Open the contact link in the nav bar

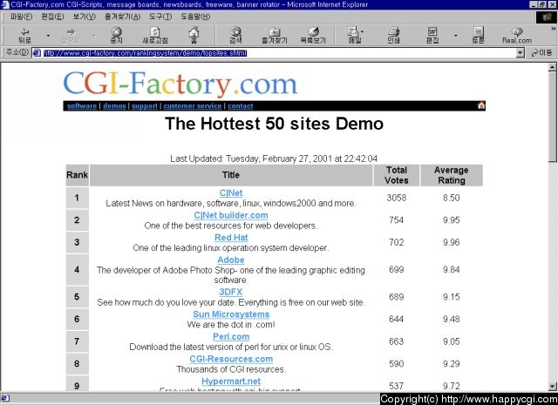coord(241,105)
